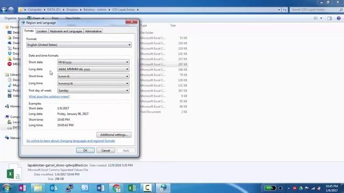This screenshot has height=193, width=344.
Task: Cancel the Region and Language dialog
Action: coord(105,151)
